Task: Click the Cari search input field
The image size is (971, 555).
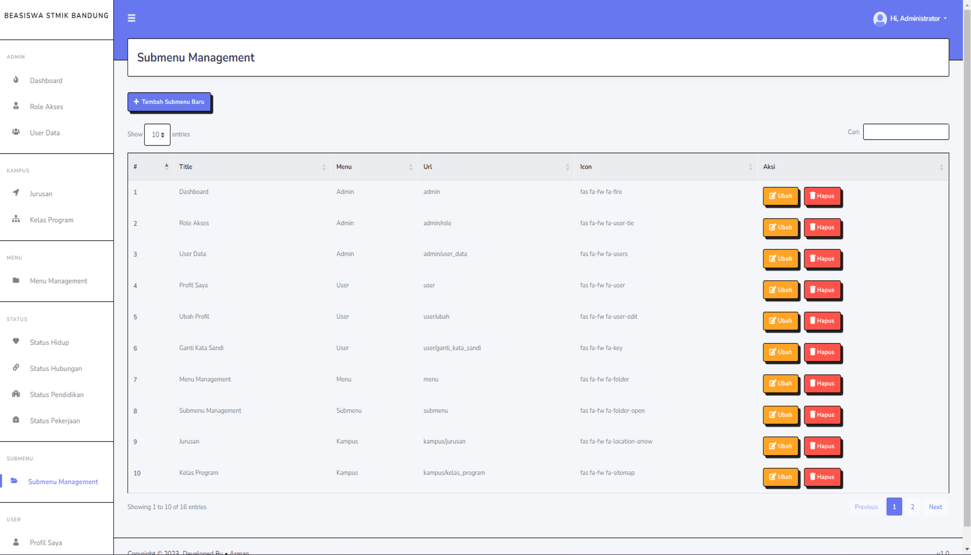Action: [906, 132]
